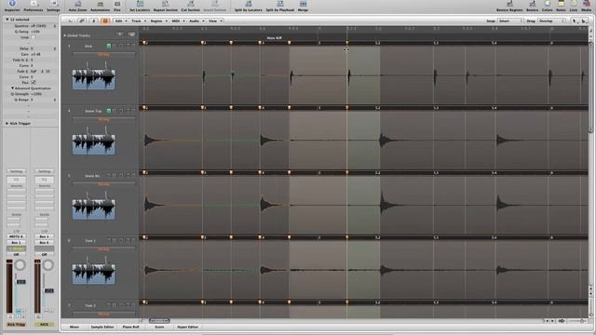Screen dimensions: 596x335
Task: Toggle the green button on Snare Top track
Action: 109,111
